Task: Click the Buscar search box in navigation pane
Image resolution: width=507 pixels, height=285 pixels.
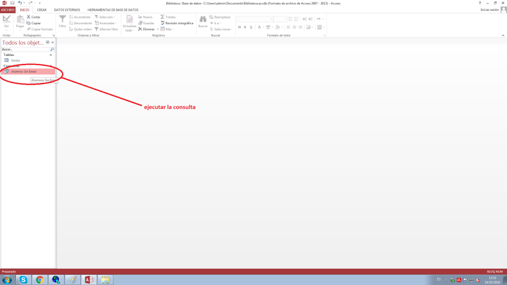Action: [25, 49]
